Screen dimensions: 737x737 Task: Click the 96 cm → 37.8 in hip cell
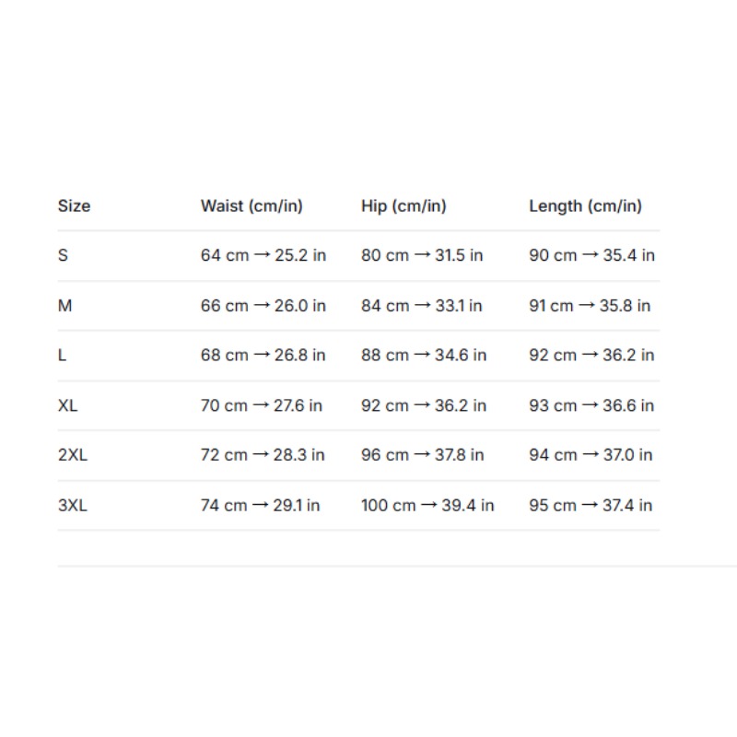(x=422, y=454)
